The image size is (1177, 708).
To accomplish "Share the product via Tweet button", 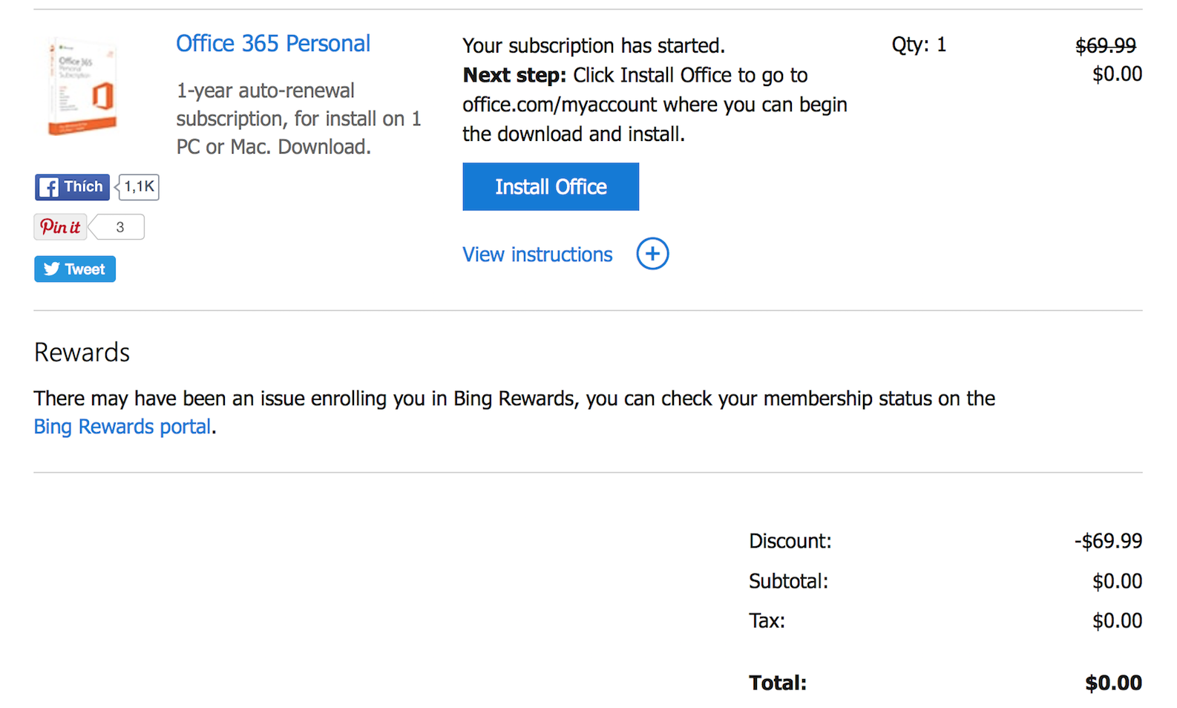I will pos(75,269).
